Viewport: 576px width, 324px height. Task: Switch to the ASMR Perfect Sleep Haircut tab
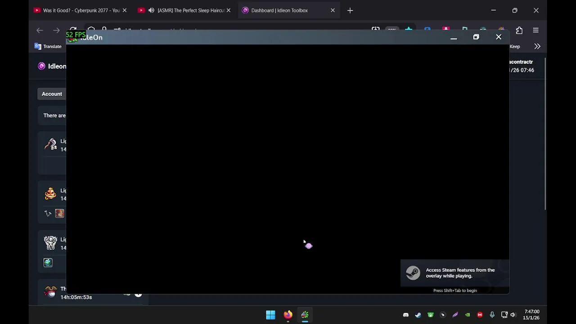pyautogui.click(x=184, y=10)
